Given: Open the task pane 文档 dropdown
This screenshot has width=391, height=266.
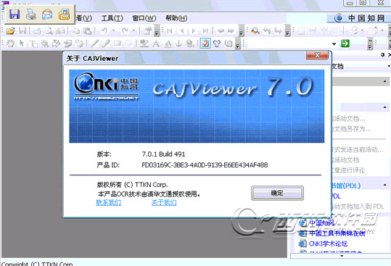Looking at the screenshot, I should [389, 66].
